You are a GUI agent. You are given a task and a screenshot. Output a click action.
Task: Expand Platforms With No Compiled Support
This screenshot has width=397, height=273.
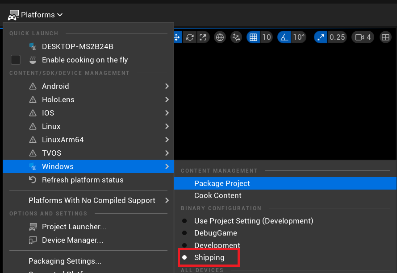click(92, 200)
